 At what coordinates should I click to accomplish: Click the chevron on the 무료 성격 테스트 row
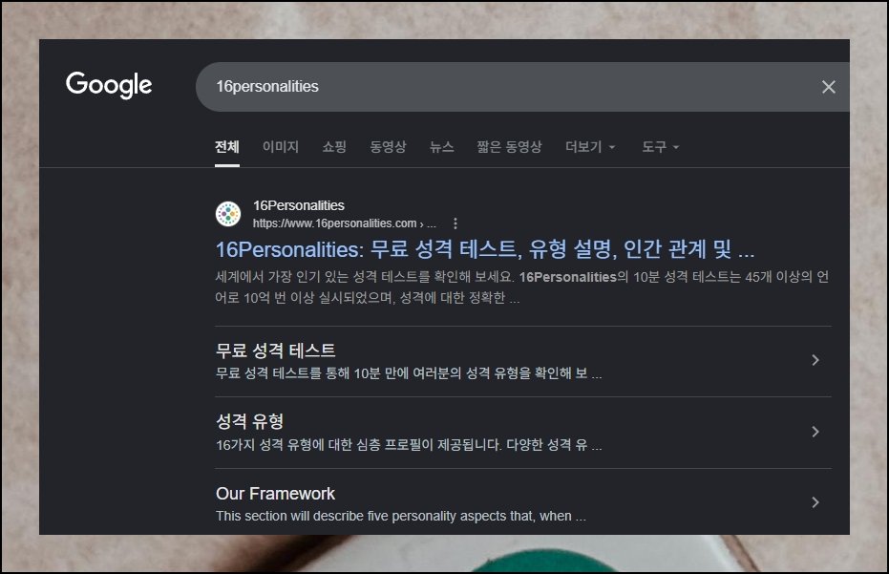815,360
